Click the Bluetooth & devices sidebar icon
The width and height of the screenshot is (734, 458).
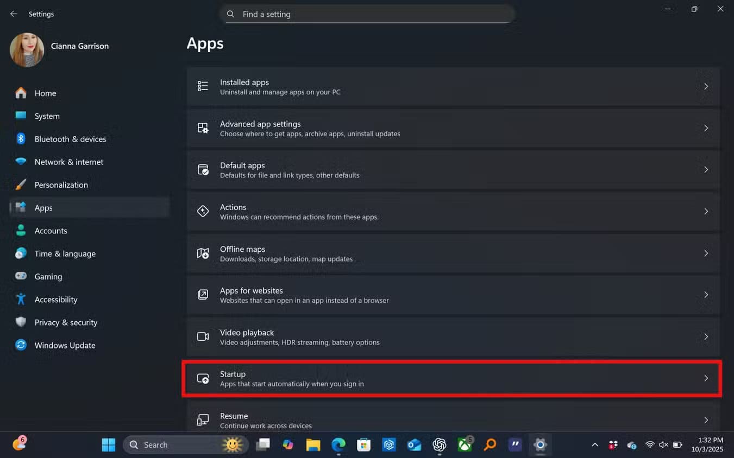(x=21, y=139)
